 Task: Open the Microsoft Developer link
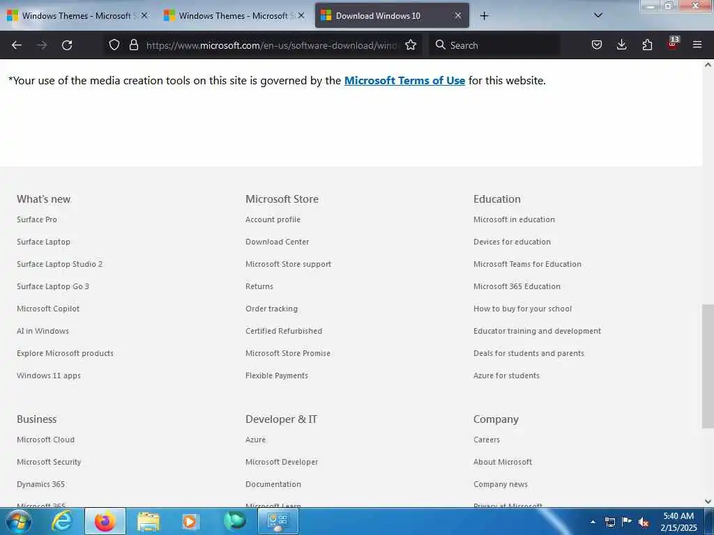pyautogui.click(x=282, y=462)
